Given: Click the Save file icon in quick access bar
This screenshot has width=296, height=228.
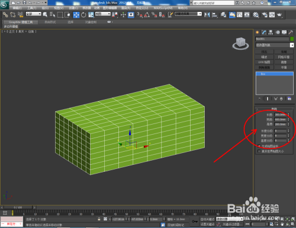Looking at the screenshot, I should click(x=24, y=2).
